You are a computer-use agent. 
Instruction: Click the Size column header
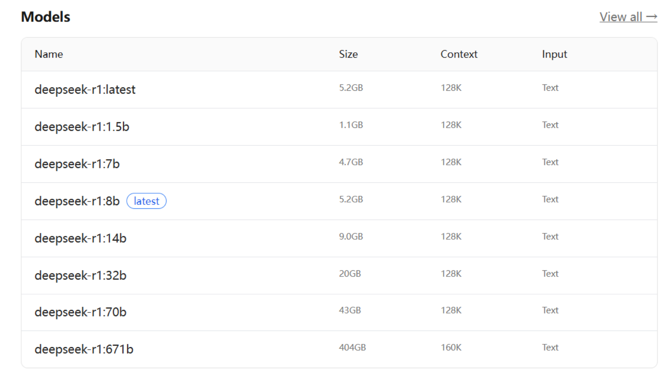(x=348, y=54)
